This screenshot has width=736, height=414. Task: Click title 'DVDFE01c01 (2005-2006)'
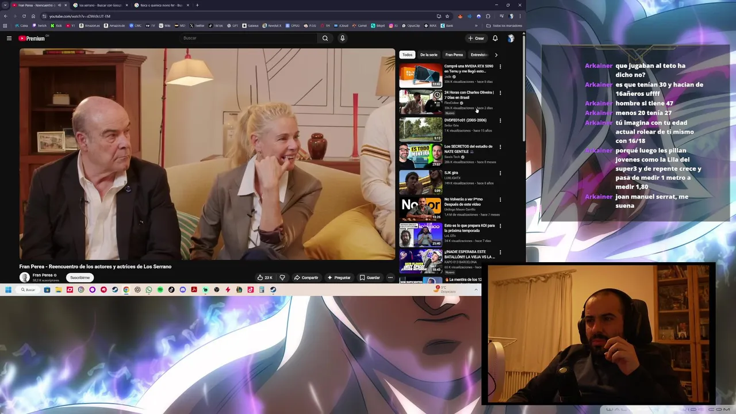(x=465, y=120)
